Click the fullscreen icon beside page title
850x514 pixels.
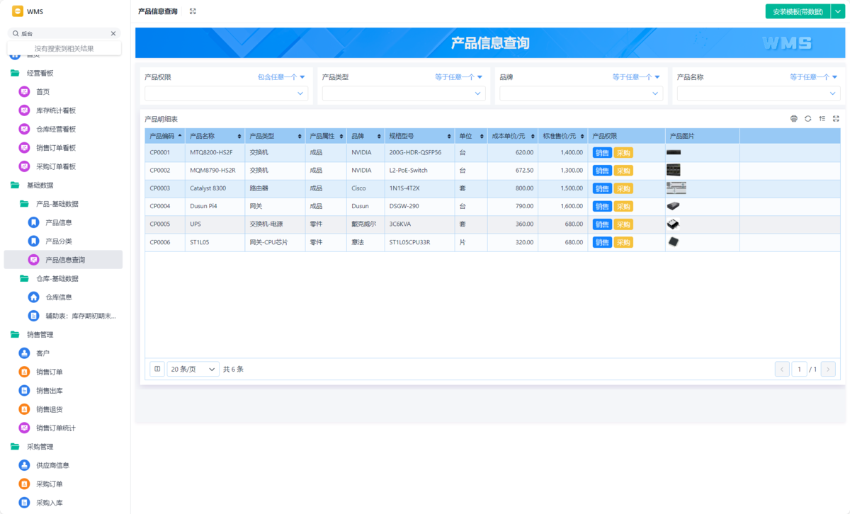pyautogui.click(x=193, y=11)
